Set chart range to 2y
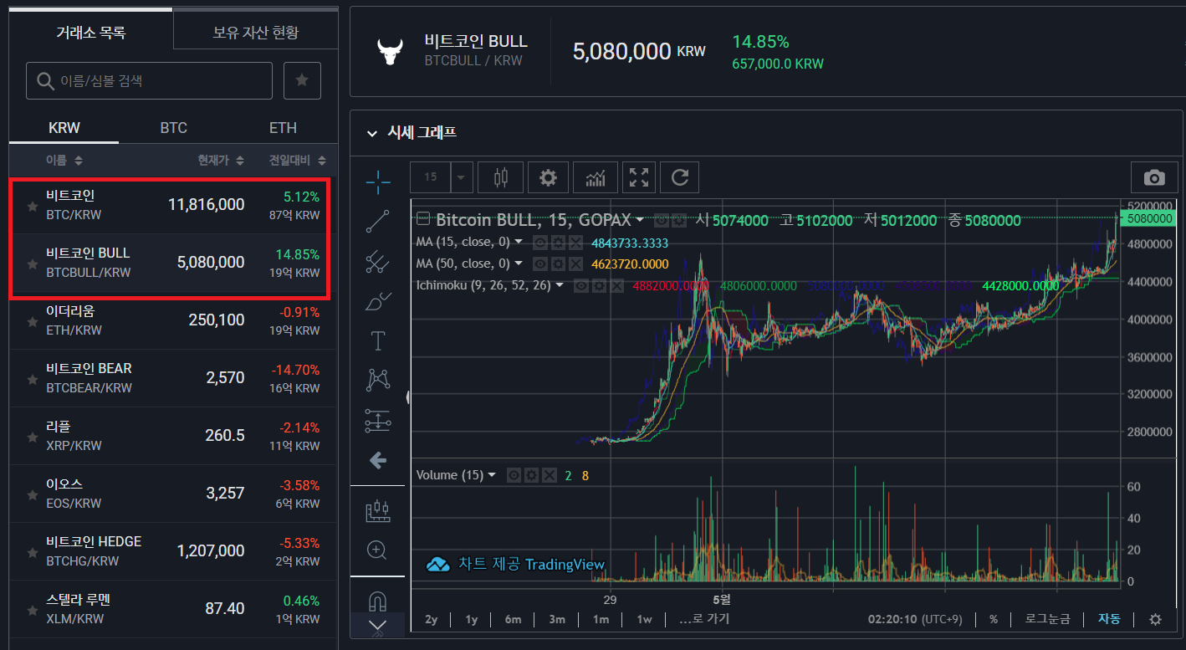The height and width of the screenshot is (650, 1186). pyautogui.click(x=432, y=620)
